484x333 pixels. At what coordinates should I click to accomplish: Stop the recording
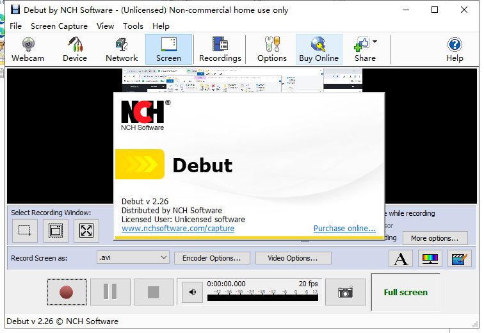point(154,292)
